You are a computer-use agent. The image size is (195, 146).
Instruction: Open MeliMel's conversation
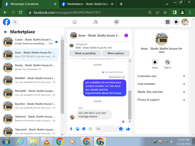coord(30,80)
